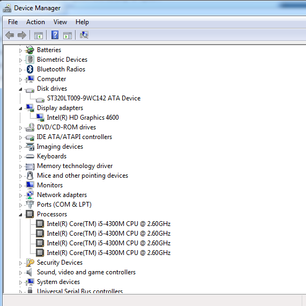Toggle the action pane toolbar icon
This screenshot has width=306, height=306.
68,35
